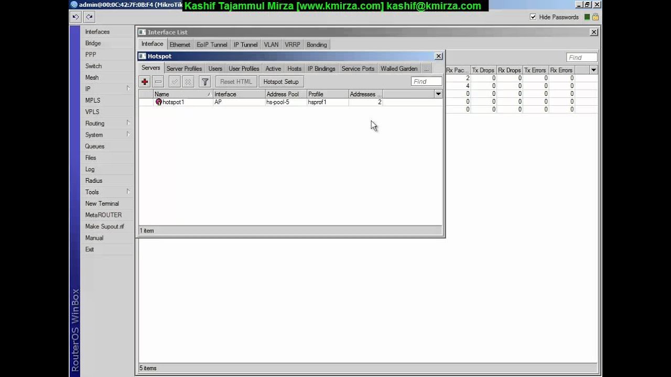The image size is (671, 377).
Task: Open the User Profiles tab
Action: [x=244, y=69]
